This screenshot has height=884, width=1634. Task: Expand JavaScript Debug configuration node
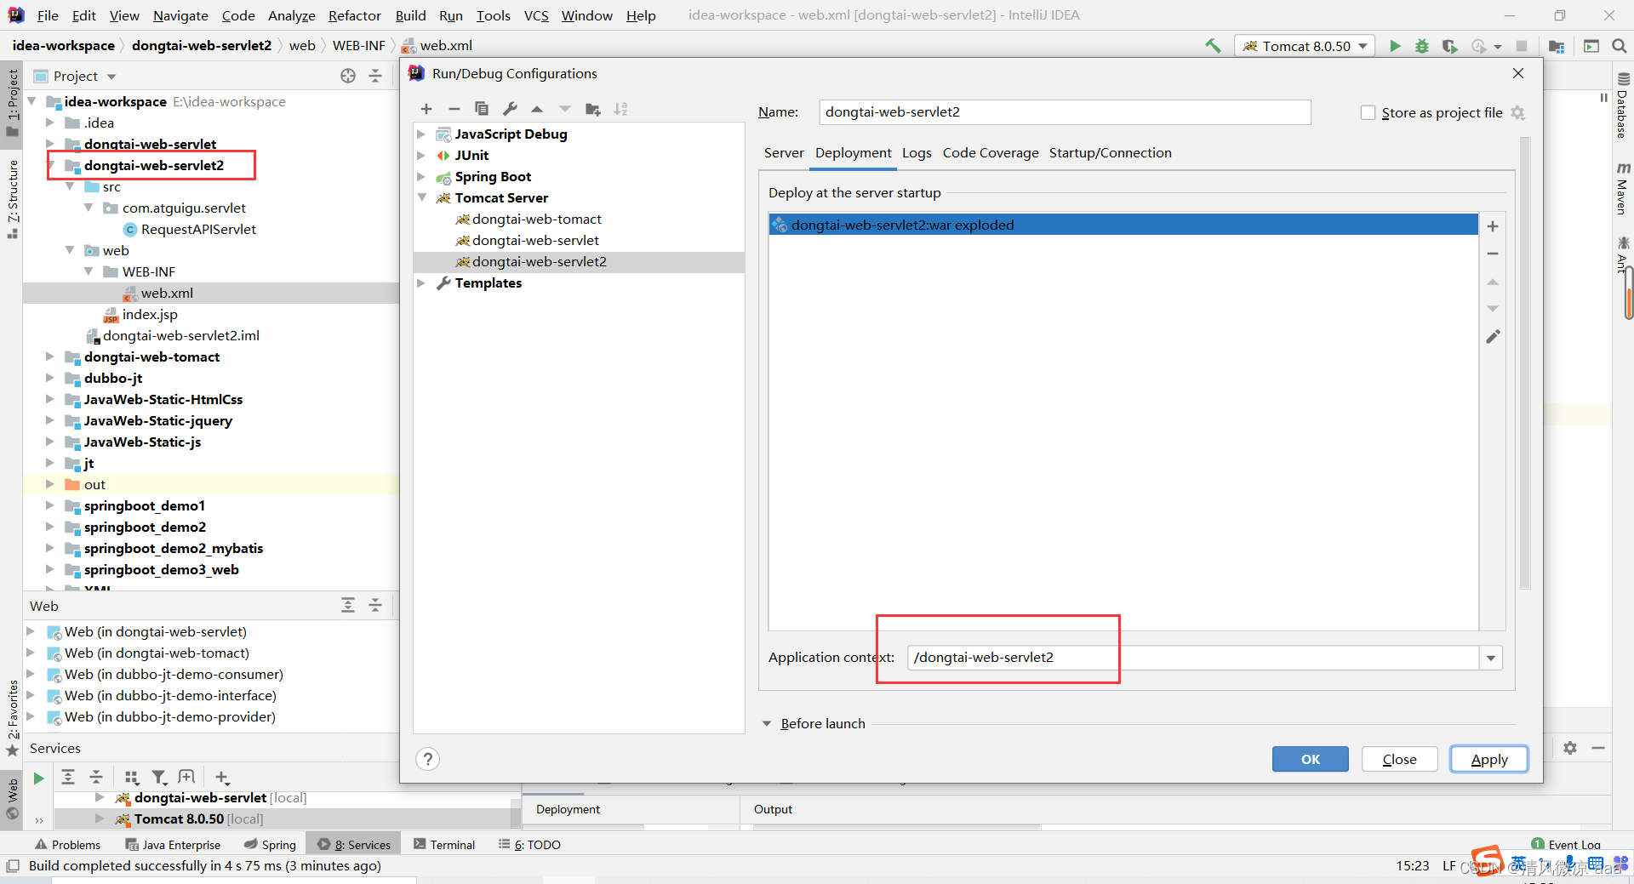click(421, 134)
